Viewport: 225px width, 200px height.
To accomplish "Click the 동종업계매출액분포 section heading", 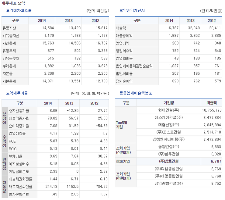I will [136, 93].
